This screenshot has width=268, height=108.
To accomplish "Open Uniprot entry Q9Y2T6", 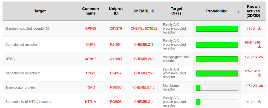I will pos(116,29).
